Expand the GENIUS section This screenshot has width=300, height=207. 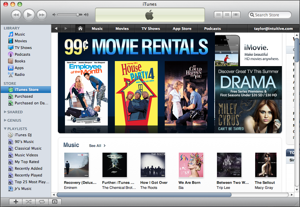tap(5, 120)
